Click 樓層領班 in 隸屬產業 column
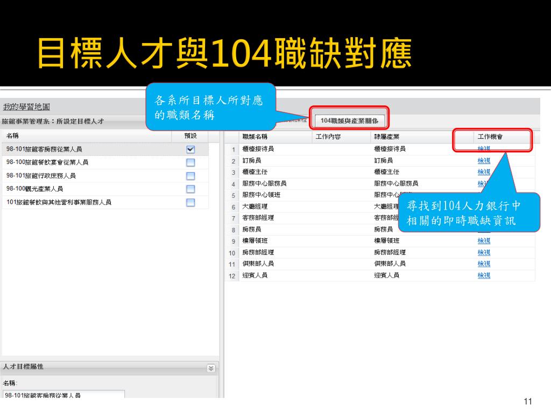Viewport: 551px width, 413px height. pyautogui.click(x=386, y=240)
